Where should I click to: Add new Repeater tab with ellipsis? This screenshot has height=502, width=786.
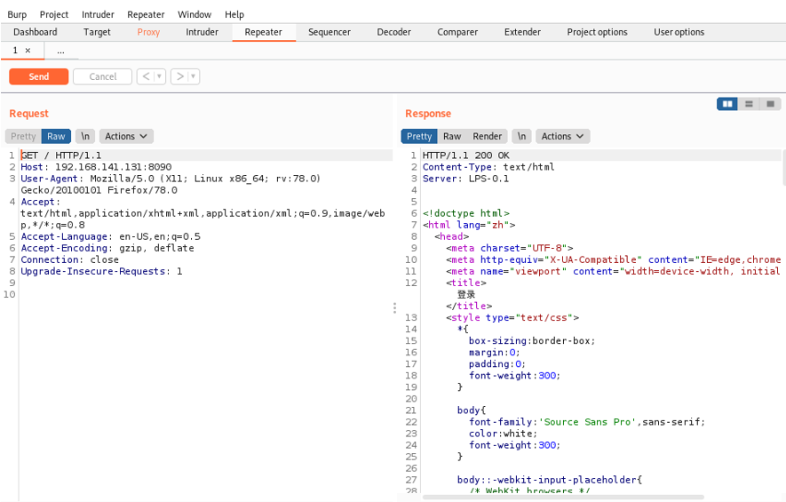60,51
